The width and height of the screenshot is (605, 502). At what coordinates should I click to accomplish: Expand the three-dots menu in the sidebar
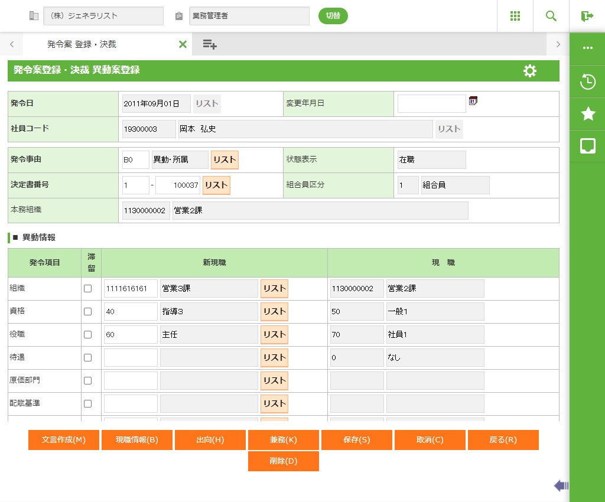click(587, 48)
